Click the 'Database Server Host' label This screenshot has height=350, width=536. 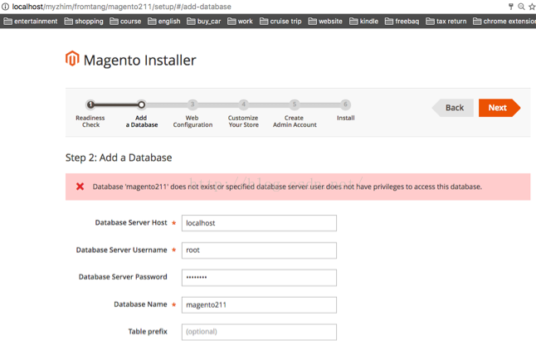pyautogui.click(x=131, y=222)
